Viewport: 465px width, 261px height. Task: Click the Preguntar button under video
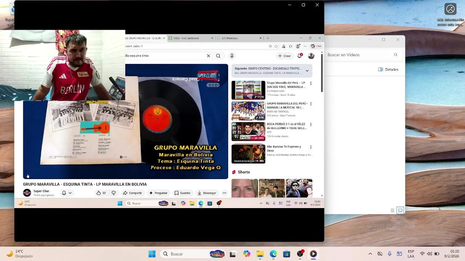coord(158,193)
